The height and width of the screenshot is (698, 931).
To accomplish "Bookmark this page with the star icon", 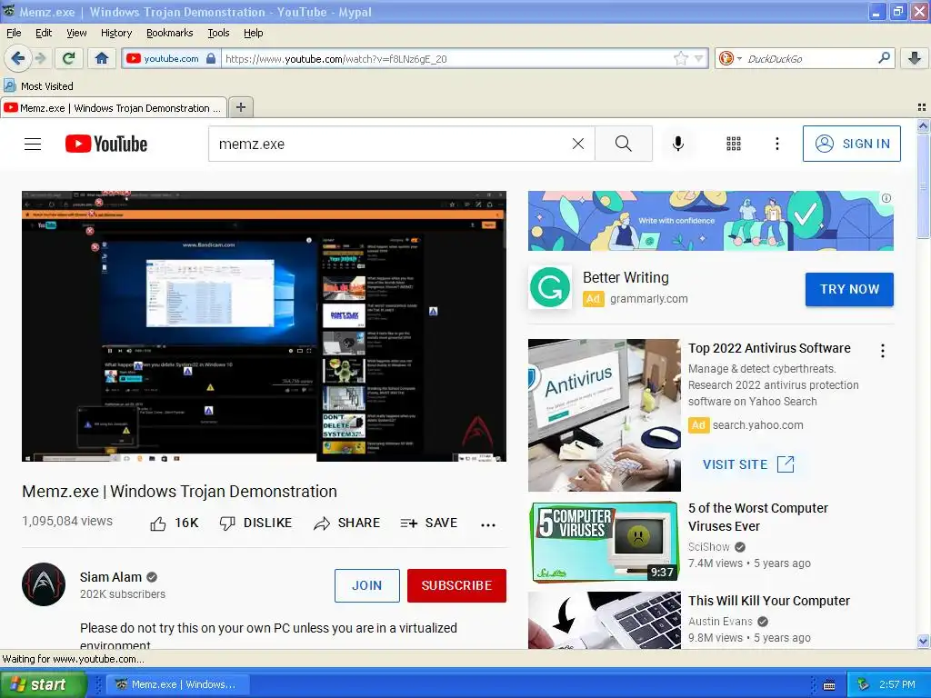I will (680, 58).
